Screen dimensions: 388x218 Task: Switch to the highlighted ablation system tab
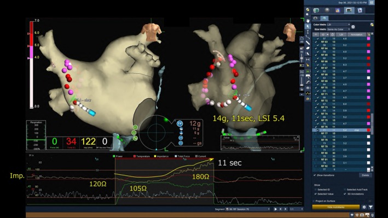tap(349, 10)
